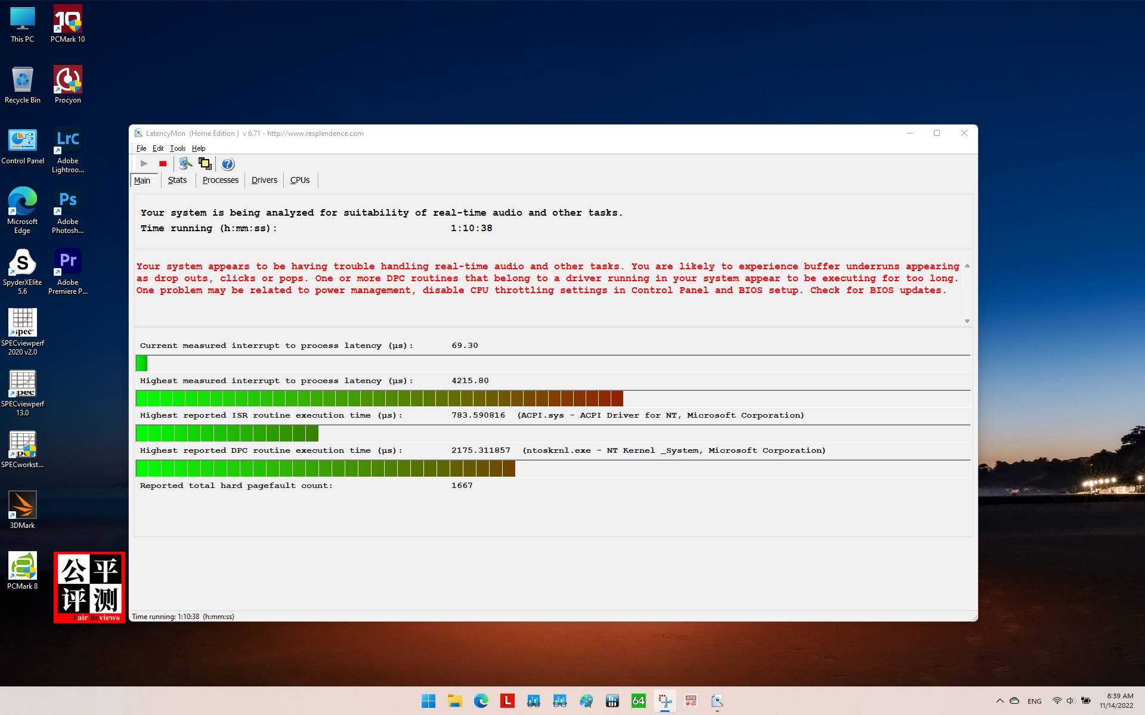Expand the system tray hidden icons chevron
Screen dimensions: 1145x715
point(1000,701)
